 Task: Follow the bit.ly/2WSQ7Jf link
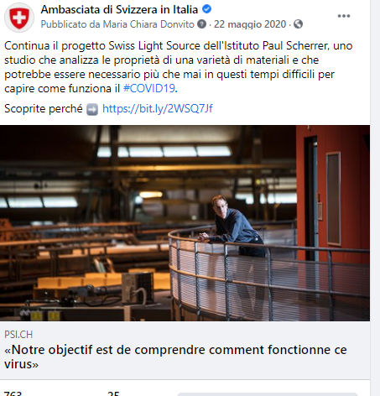tap(158, 108)
